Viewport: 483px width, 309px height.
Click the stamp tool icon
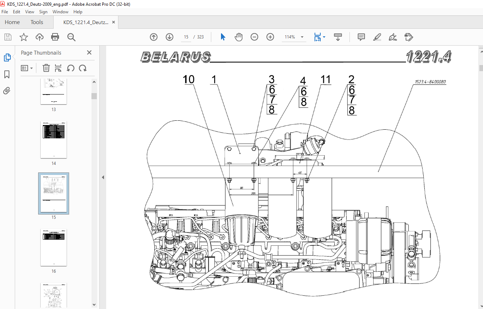click(408, 37)
